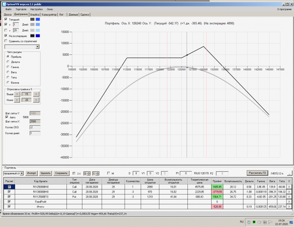
Task: Uncheck Расчет for RI125000BH0
Action: coord(9,187)
